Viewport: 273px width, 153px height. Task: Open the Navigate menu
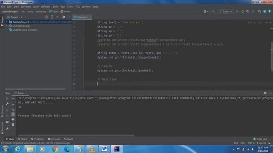(26, 7)
